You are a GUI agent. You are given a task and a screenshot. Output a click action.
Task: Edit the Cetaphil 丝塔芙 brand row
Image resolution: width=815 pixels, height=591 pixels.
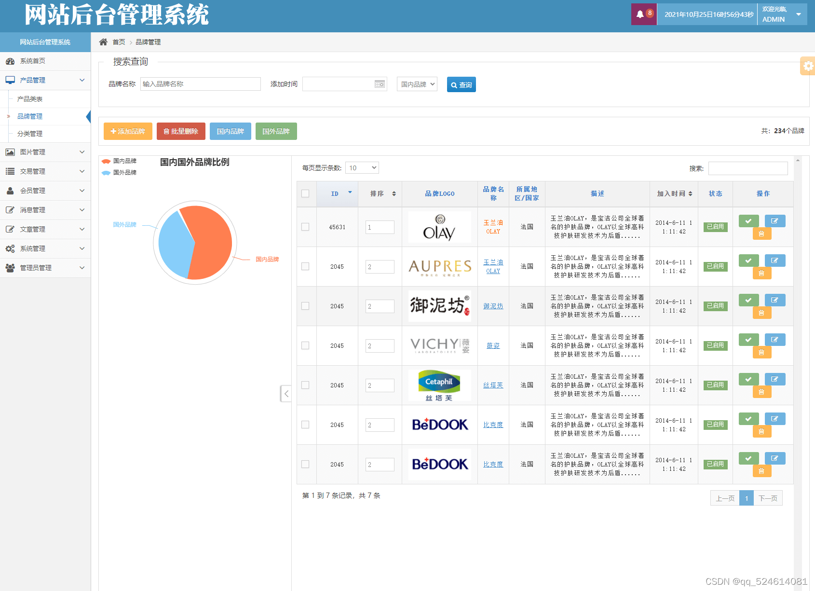click(x=775, y=379)
